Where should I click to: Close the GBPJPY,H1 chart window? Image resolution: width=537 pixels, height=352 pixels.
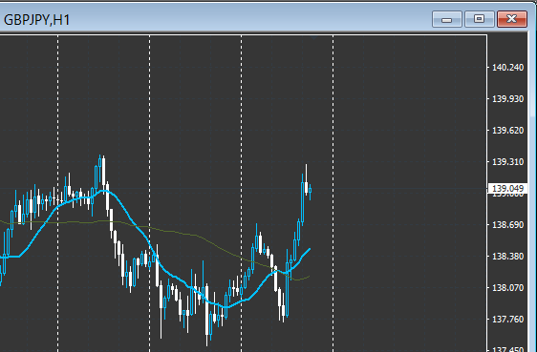tap(511, 19)
